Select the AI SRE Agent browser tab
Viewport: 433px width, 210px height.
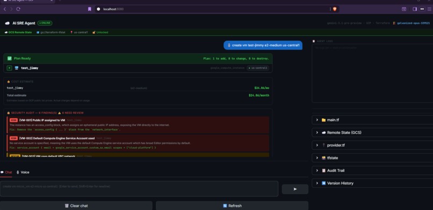[27, 1]
